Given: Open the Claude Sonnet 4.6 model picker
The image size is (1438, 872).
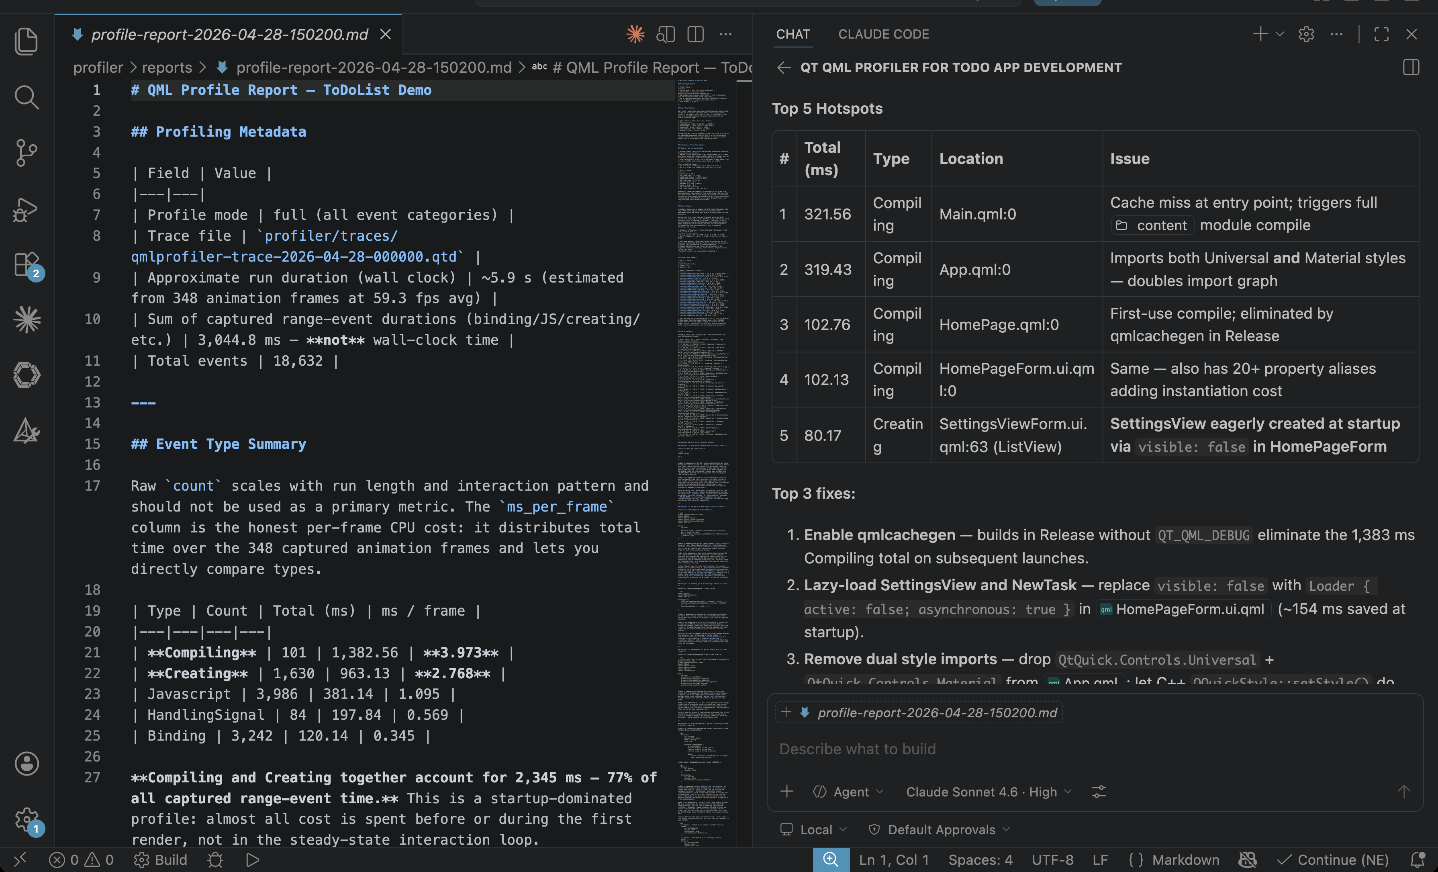Looking at the screenshot, I should (989, 792).
